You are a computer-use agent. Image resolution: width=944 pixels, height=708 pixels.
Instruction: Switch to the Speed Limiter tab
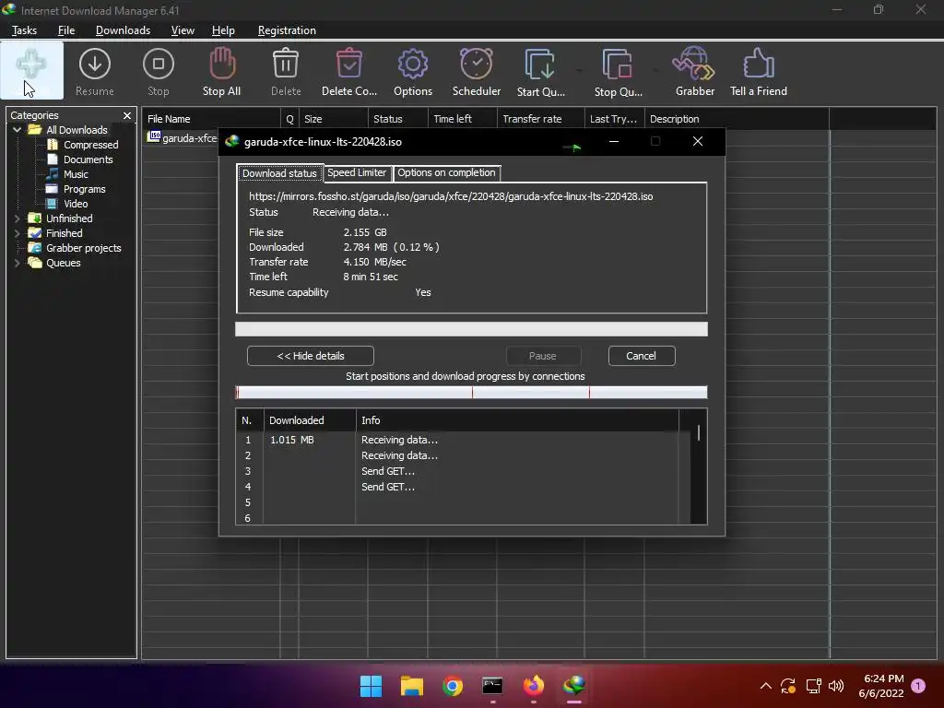click(357, 172)
